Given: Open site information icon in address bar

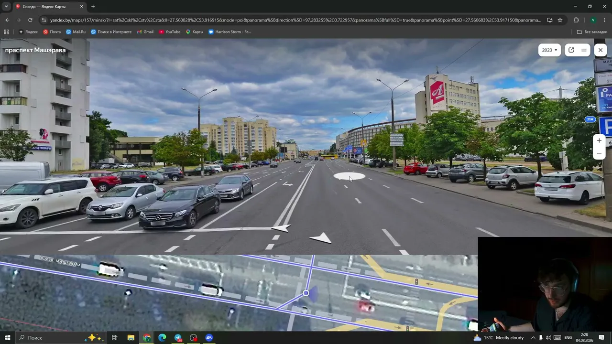Looking at the screenshot, I should coord(44,20).
